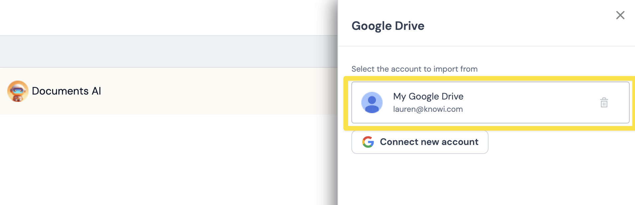The width and height of the screenshot is (635, 205).
Task: Click the Google Drive panel heading
Action: (x=388, y=26)
